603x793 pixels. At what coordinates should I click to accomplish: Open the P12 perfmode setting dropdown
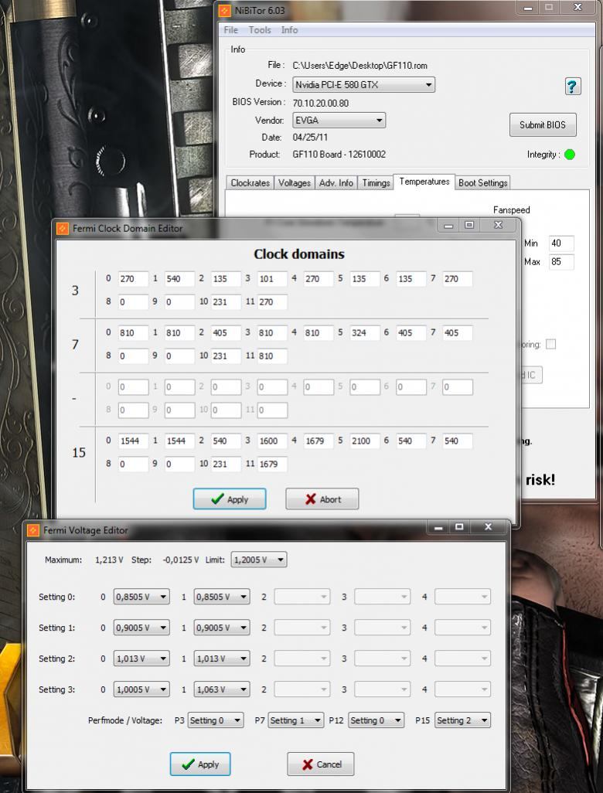[376, 720]
